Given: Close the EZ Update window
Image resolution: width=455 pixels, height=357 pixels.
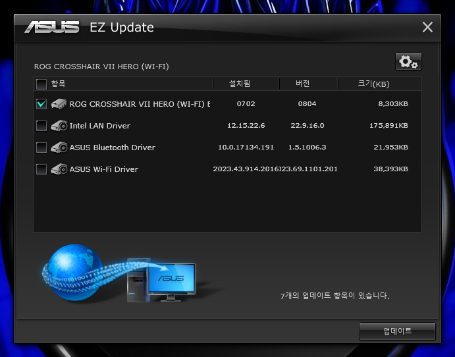Looking at the screenshot, I should [x=427, y=27].
